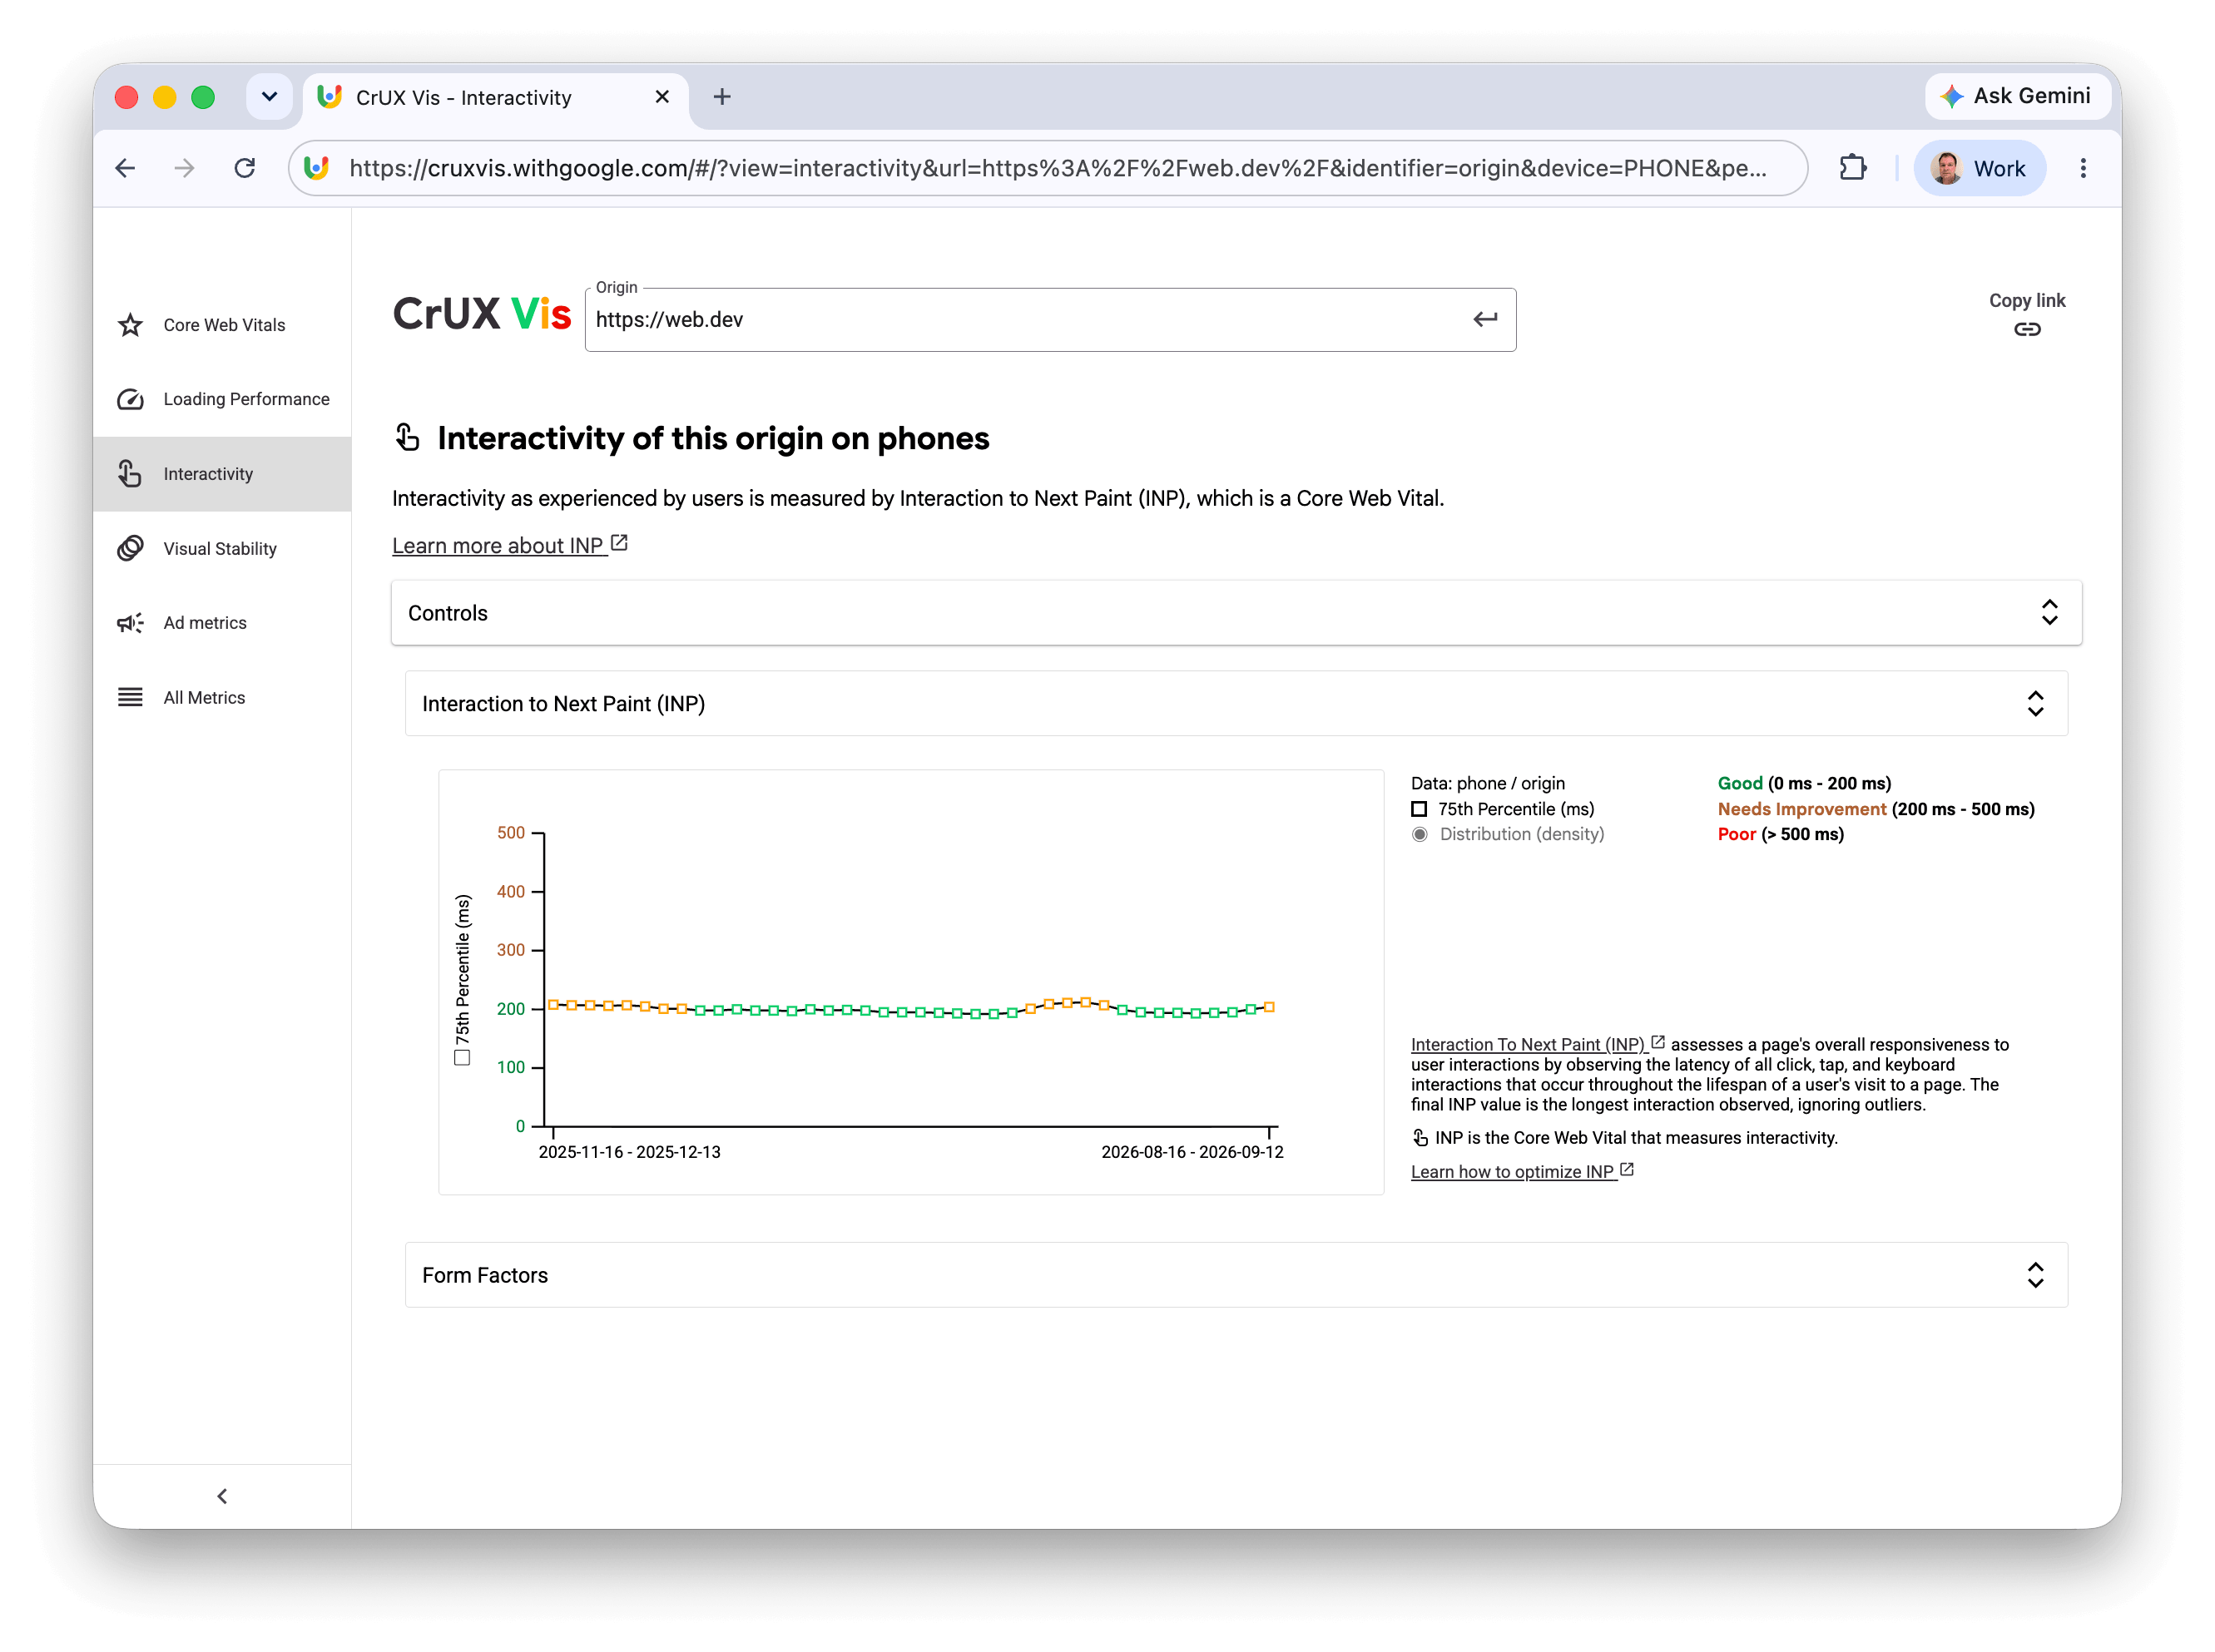The height and width of the screenshot is (1652, 2215).
Task: Close the CrUX Vis - Interactivity tab
Action: [x=662, y=97]
